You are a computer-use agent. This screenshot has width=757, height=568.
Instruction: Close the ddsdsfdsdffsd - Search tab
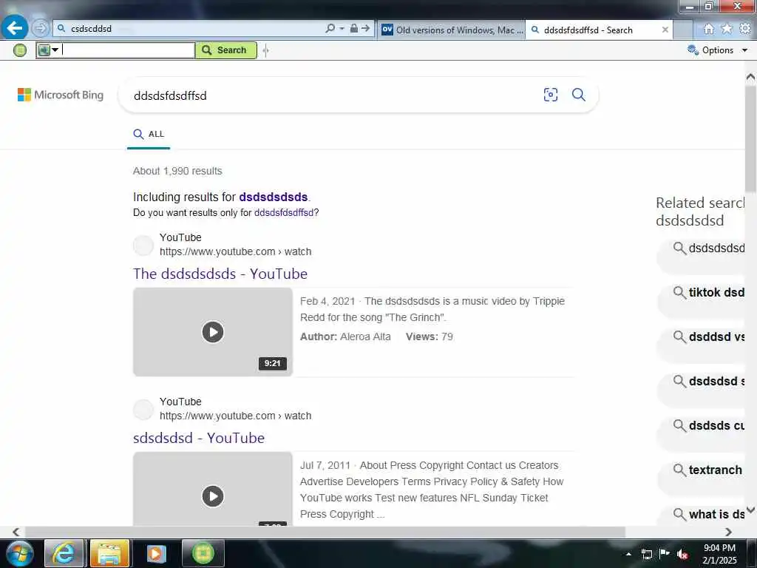click(x=665, y=30)
